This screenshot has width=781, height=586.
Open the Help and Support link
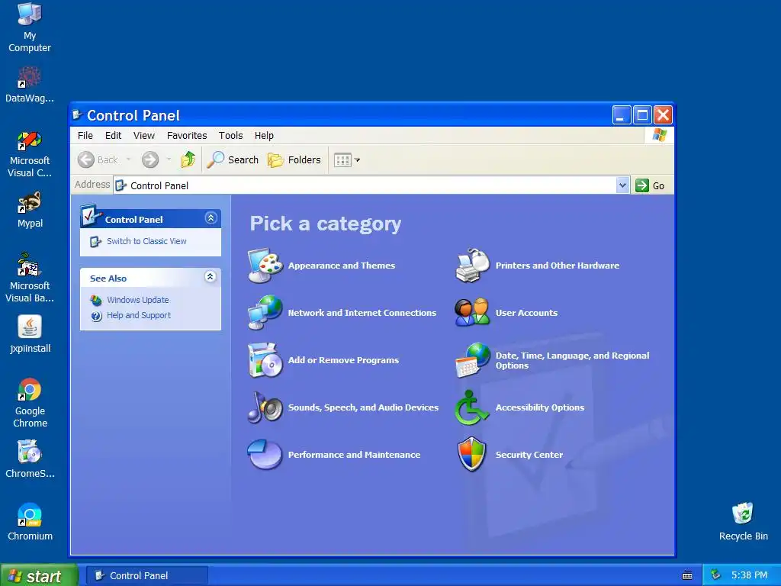coord(139,315)
